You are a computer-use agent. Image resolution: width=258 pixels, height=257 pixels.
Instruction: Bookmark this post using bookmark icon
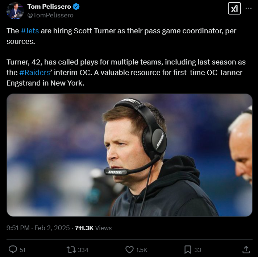tap(188, 249)
